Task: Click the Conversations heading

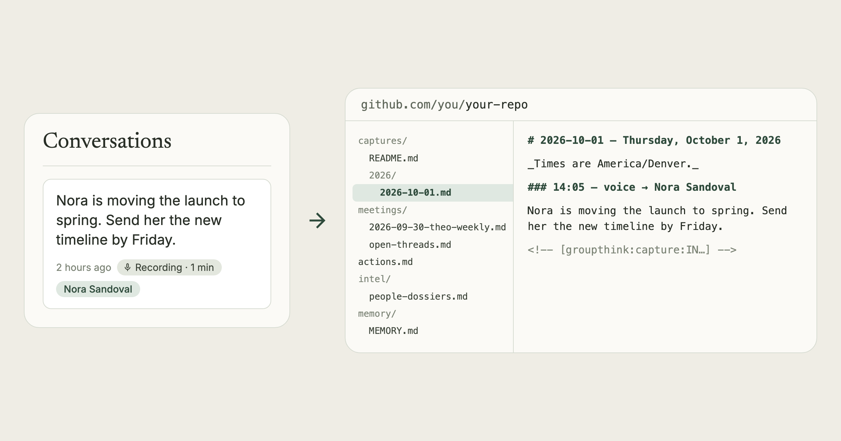Action: 107,141
